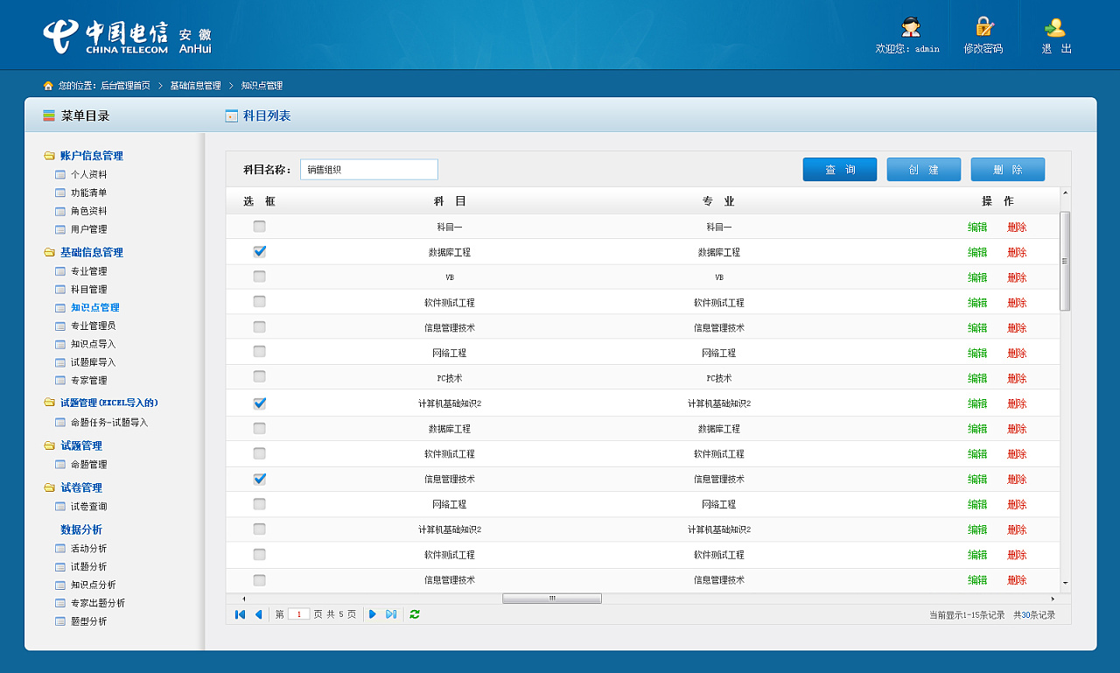
Task: Click the table's scroll-down arrow
Action: tap(1065, 582)
